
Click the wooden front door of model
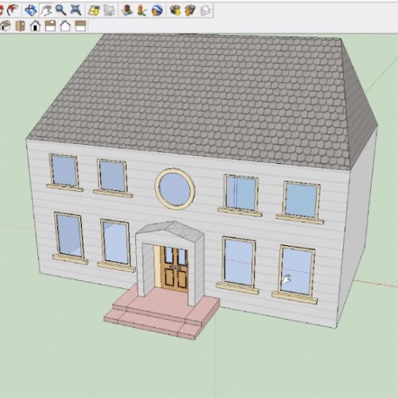(174, 268)
